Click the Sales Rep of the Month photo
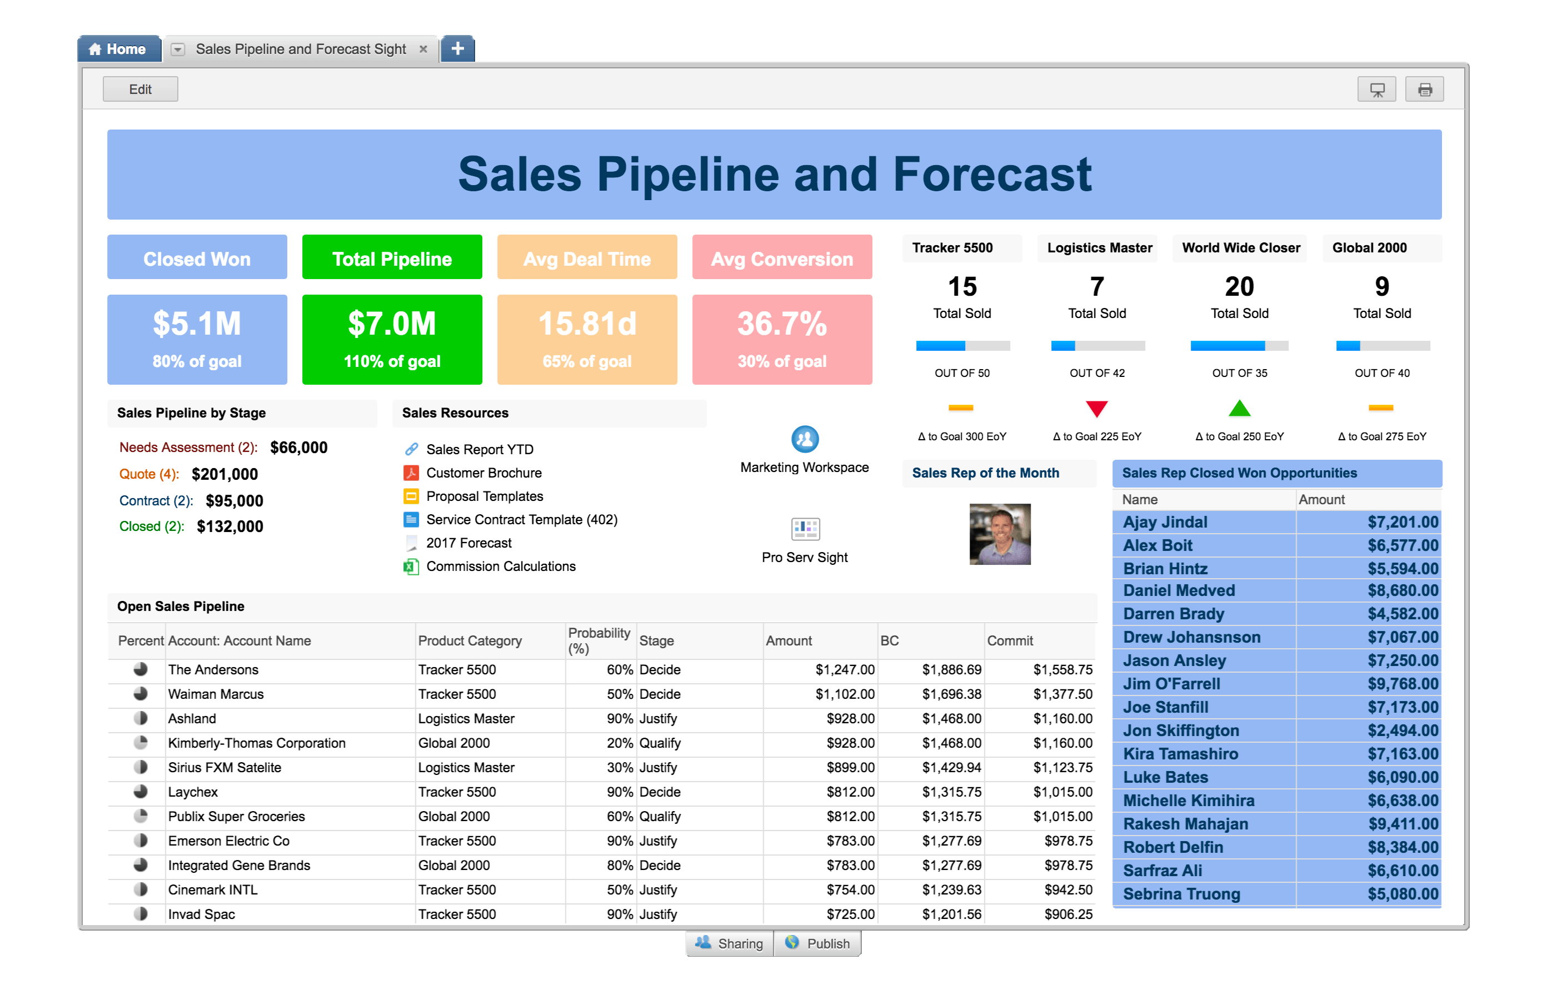 [1000, 534]
